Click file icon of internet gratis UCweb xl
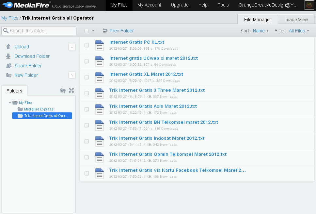 click(x=100, y=61)
